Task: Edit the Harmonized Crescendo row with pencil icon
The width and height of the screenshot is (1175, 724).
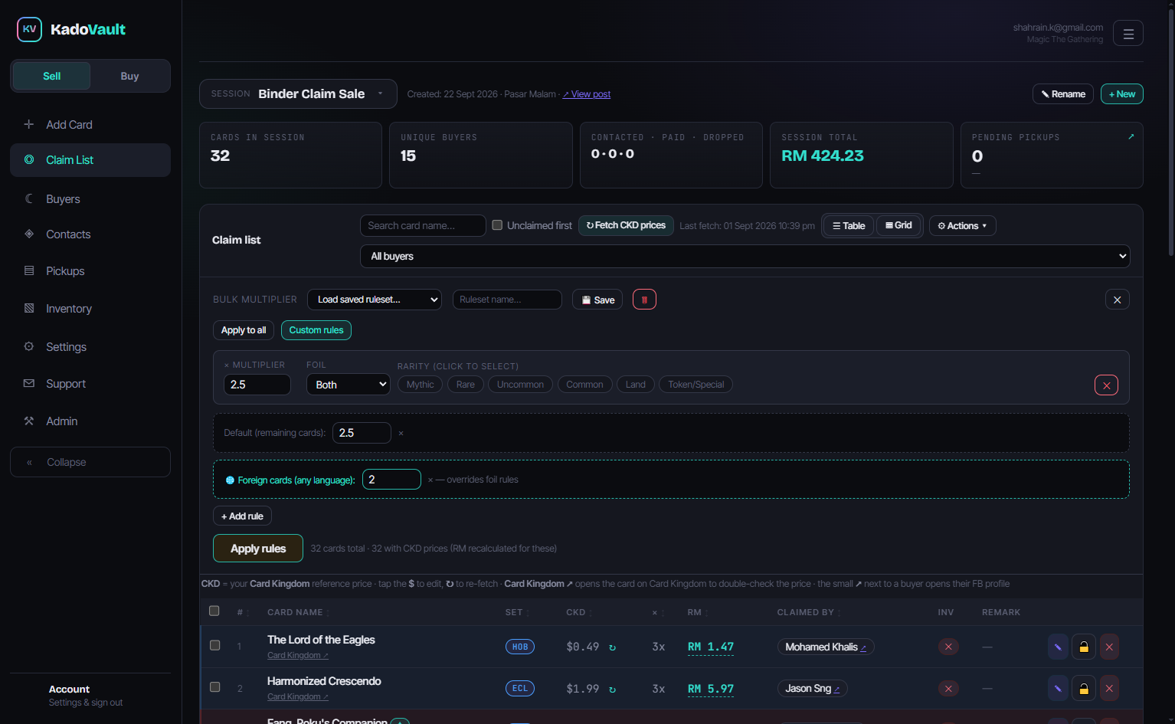Action: click(x=1058, y=688)
